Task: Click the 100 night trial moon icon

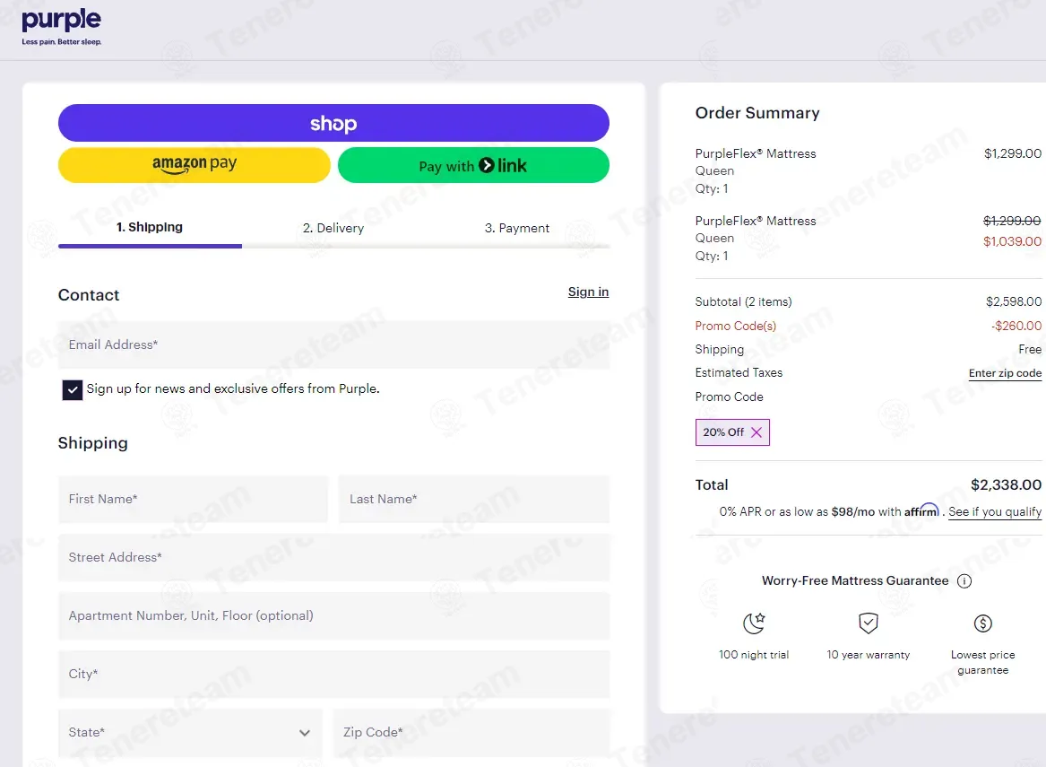Action: pyautogui.click(x=754, y=623)
